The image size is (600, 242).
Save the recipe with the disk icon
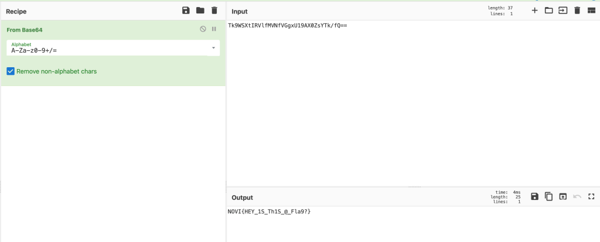coord(186,11)
